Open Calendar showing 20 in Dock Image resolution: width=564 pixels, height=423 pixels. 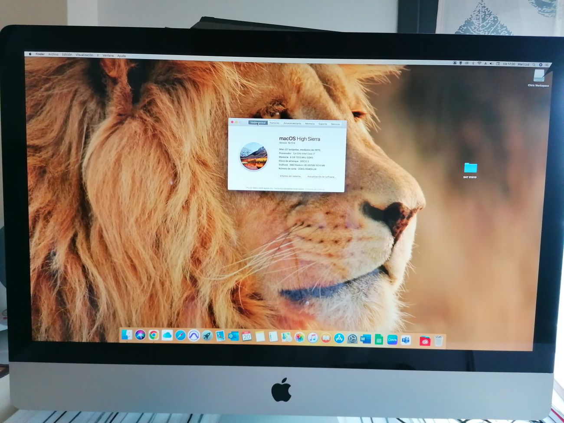coord(247,336)
